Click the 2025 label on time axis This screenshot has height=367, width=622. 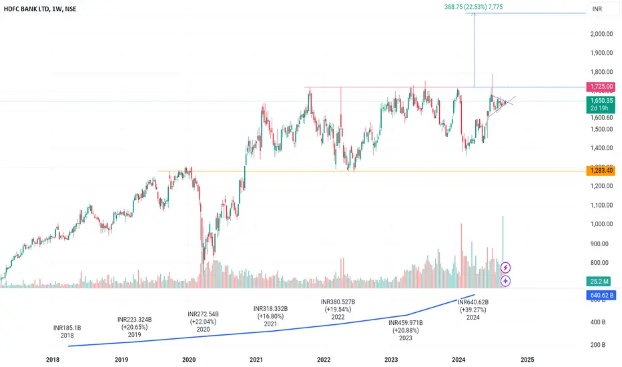tap(527, 360)
